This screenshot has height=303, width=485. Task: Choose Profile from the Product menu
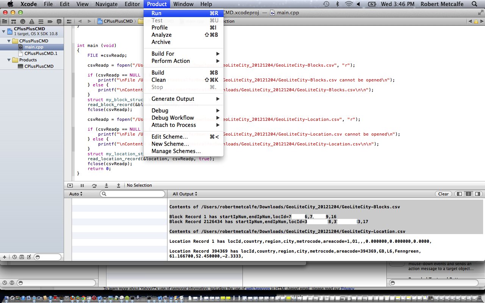(x=184, y=28)
